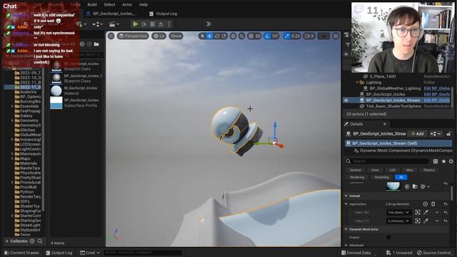Switch to the Output Log tab
Image resolution: width=457 pixels, height=257 pixels.
tap(164, 14)
